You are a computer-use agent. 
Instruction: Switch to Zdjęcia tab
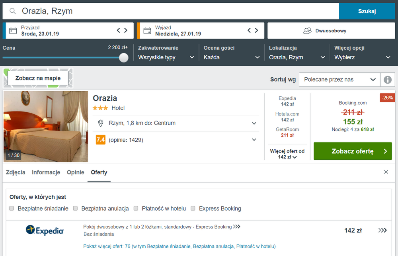(16, 172)
